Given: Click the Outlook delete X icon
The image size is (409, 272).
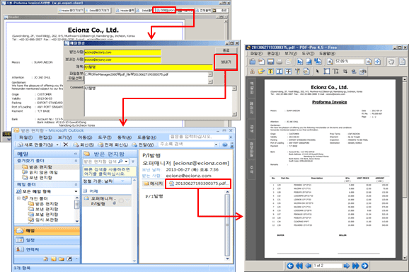Looking at the screenshot, I should (66, 144).
